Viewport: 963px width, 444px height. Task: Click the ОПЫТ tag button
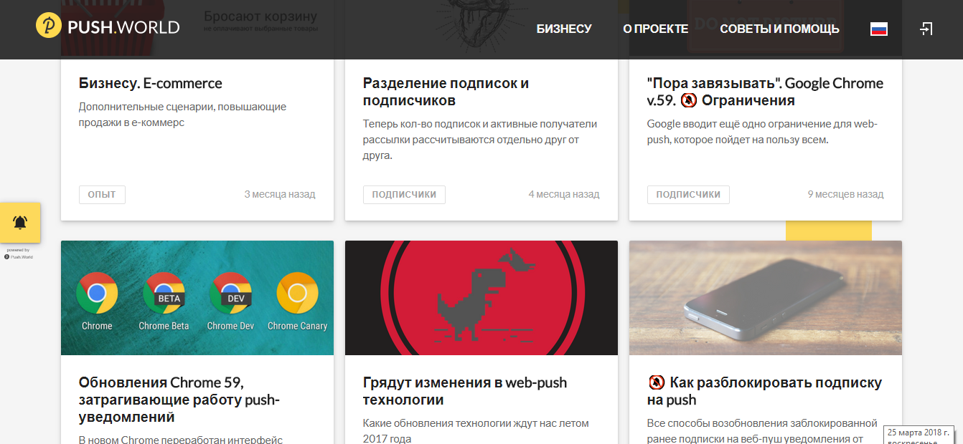[x=102, y=194]
